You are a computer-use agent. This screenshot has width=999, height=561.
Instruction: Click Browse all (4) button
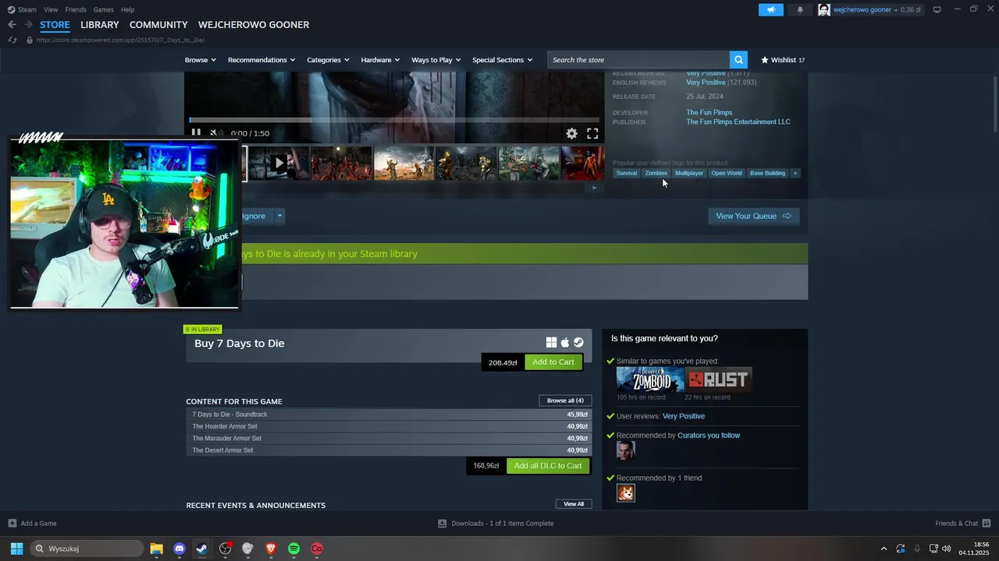(565, 400)
